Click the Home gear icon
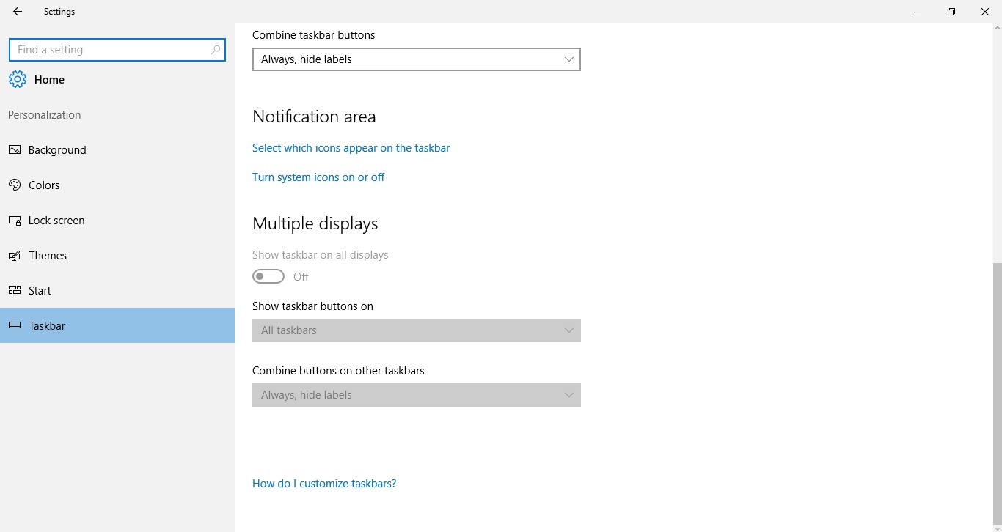 pos(18,79)
